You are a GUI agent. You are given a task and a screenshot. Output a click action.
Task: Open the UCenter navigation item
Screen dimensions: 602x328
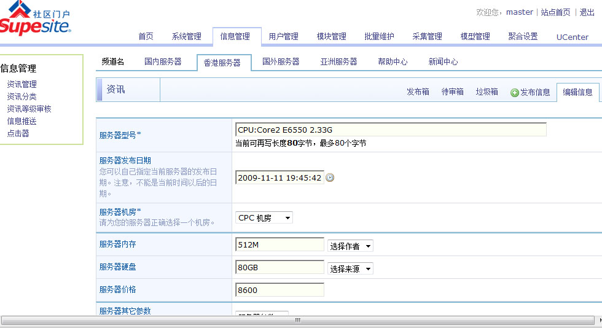click(x=573, y=37)
